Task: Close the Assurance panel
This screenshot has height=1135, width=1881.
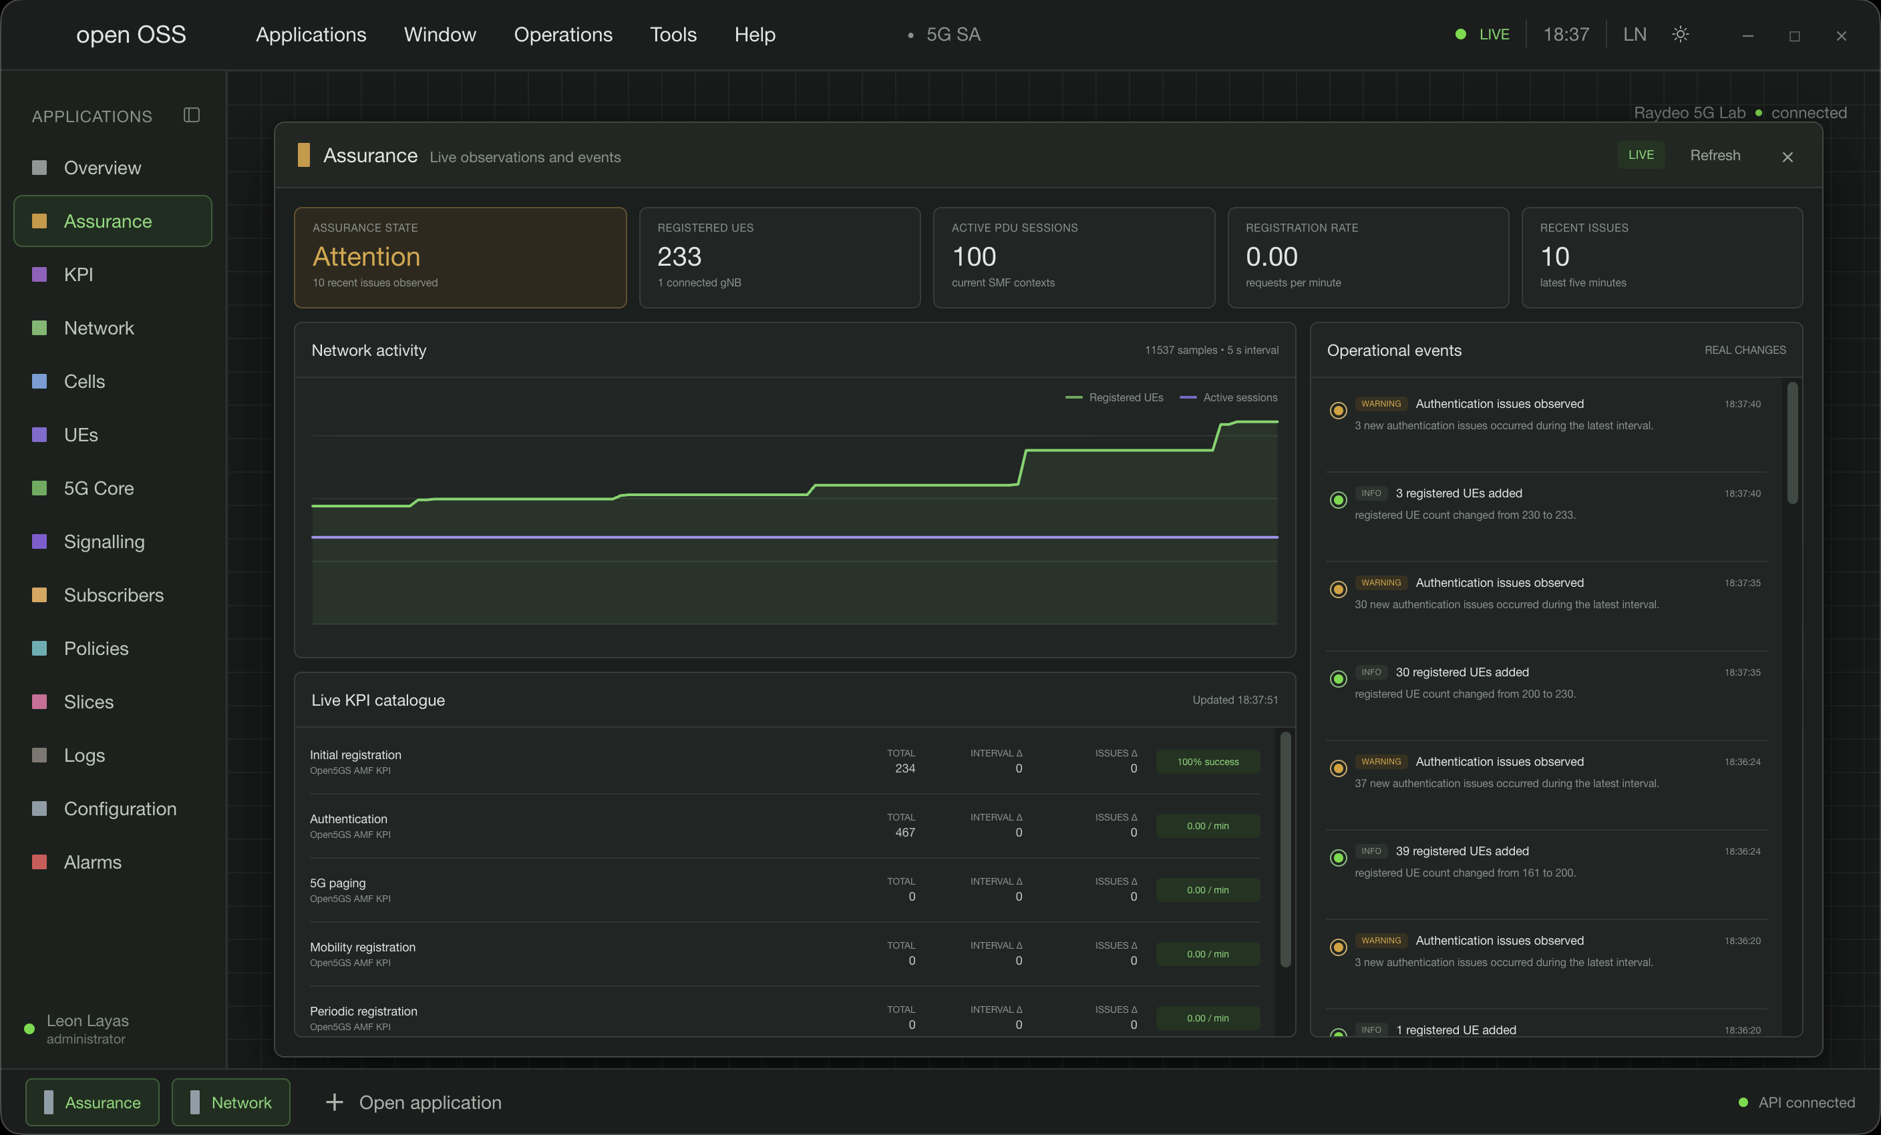Action: click(1787, 157)
